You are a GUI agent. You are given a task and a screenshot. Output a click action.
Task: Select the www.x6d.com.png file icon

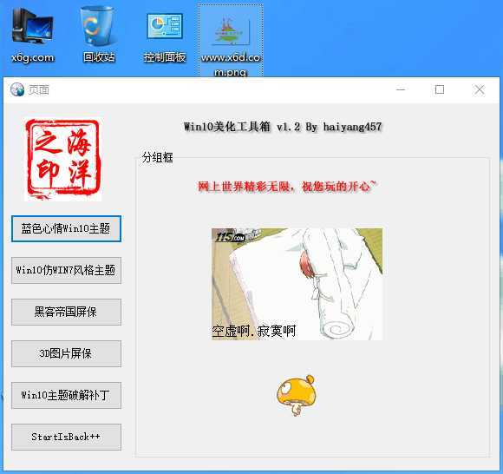(231, 41)
